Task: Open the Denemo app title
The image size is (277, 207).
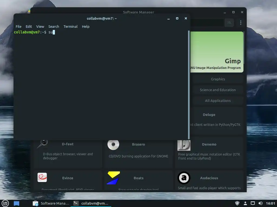Action: (209, 144)
